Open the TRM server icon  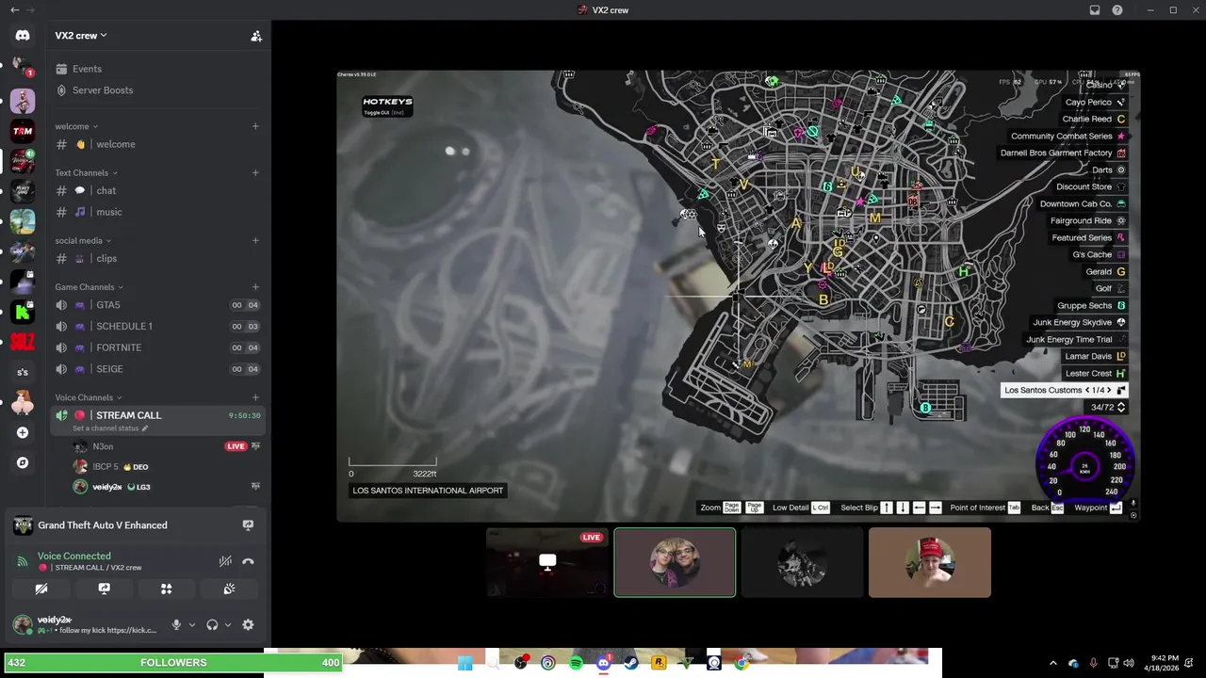[x=23, y=131]
